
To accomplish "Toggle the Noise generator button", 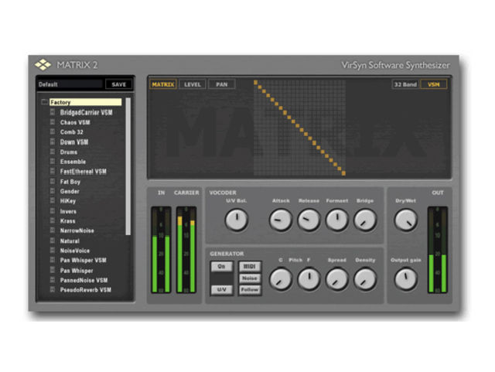I will [x=250, y=278].
